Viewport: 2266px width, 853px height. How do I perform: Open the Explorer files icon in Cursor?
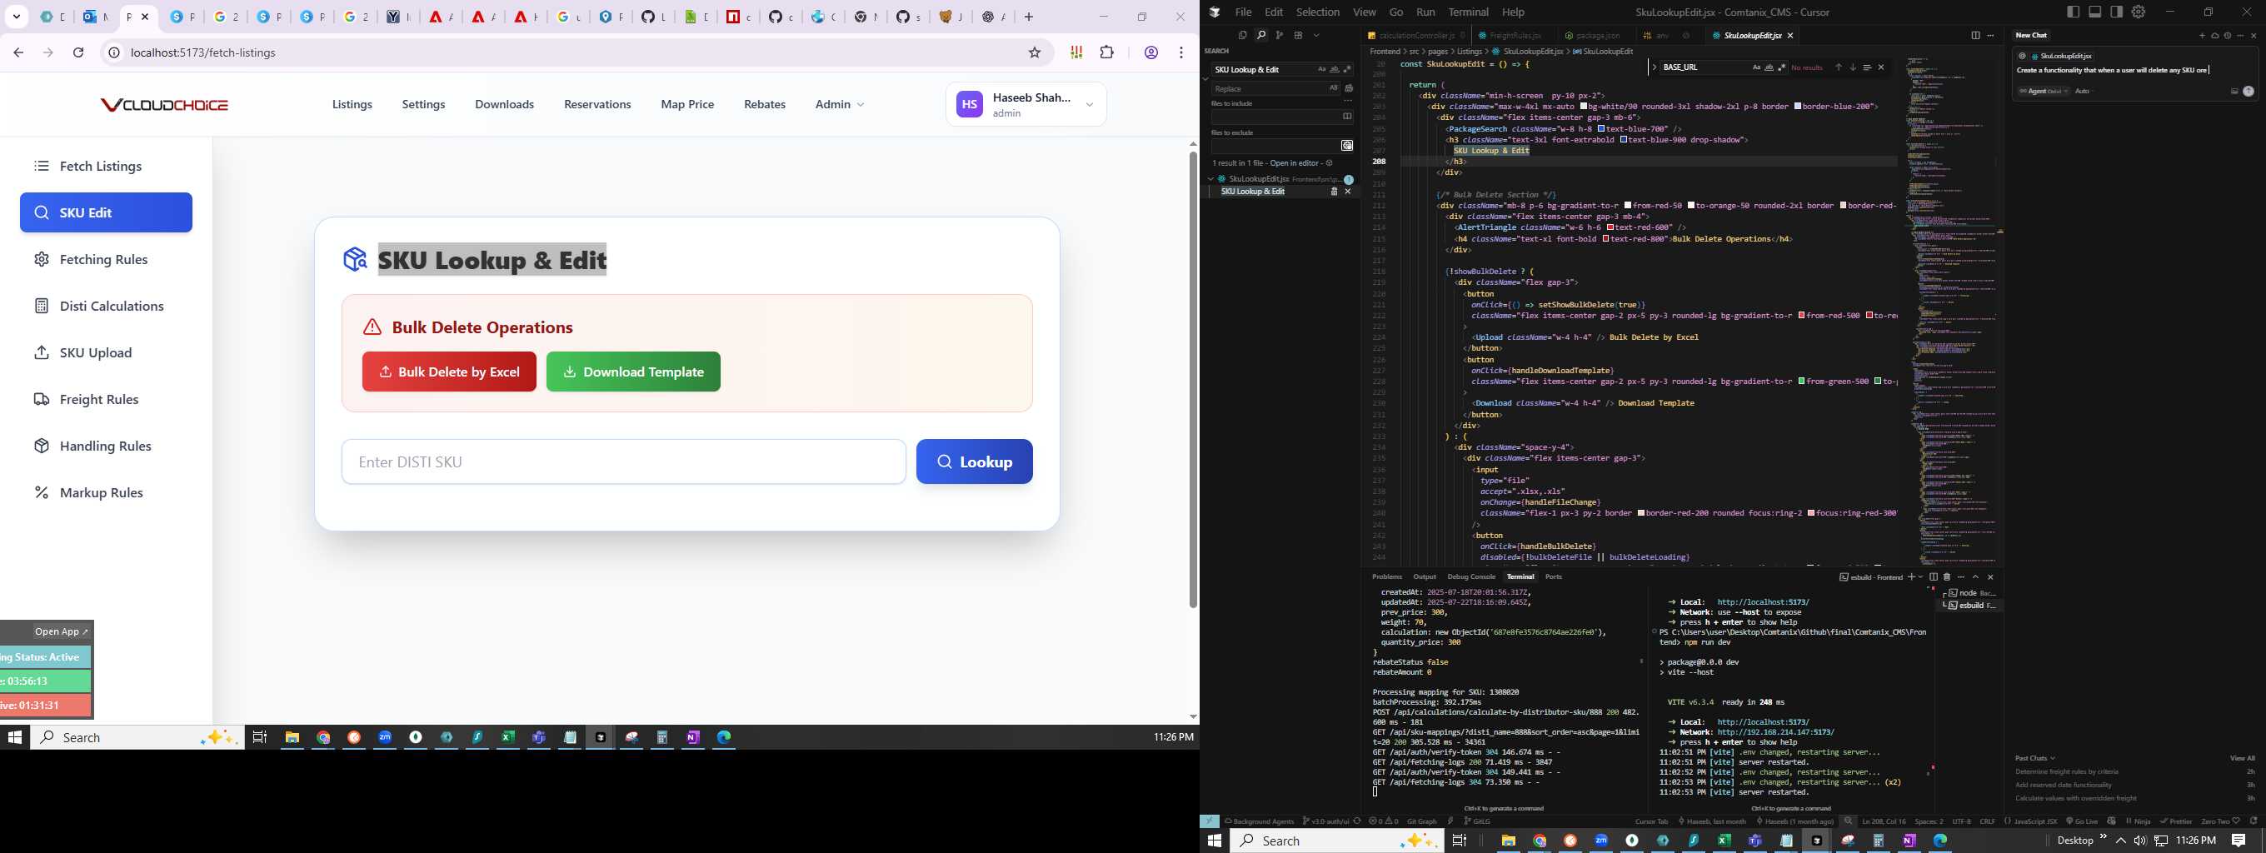pyautogui.click(x=1243, y=35)
